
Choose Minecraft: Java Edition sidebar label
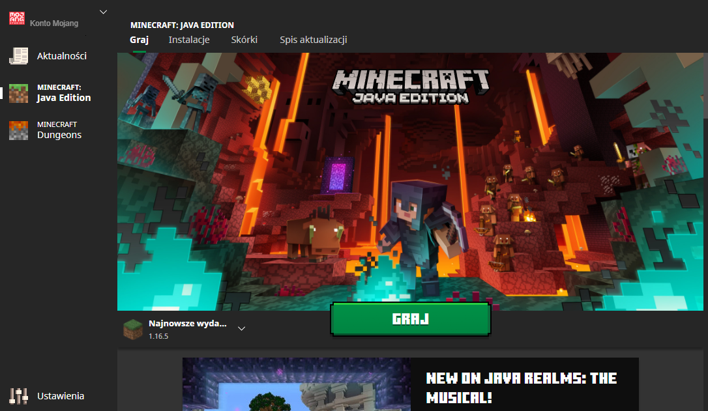point(64,93)
